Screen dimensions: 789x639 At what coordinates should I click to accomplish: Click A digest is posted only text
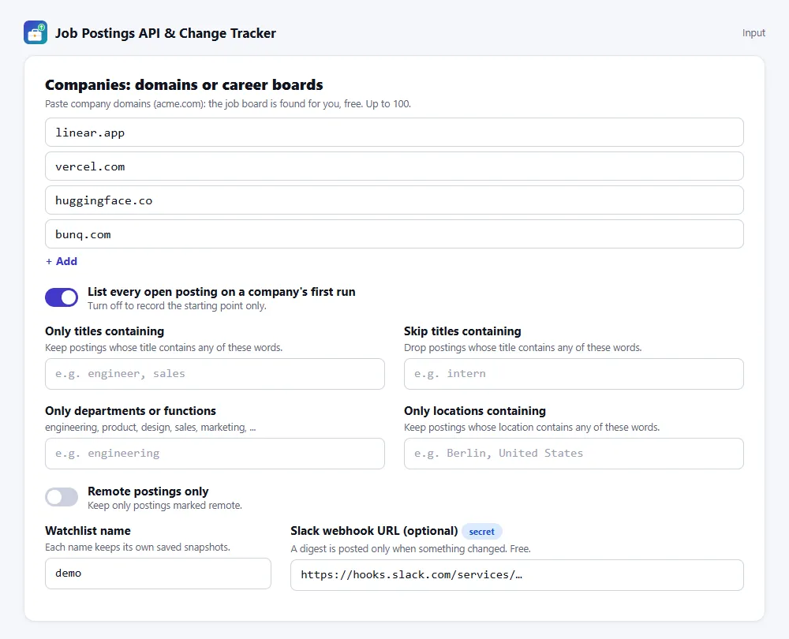click(x=410, y=548)
